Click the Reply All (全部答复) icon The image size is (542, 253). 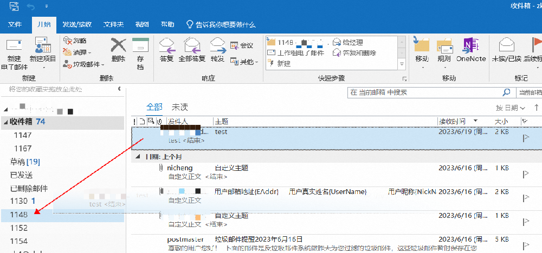click(x=192, y=45)
